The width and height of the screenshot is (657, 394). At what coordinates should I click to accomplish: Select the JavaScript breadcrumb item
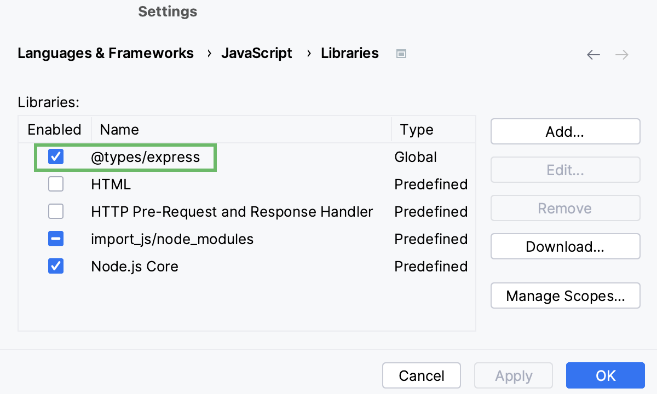point(257,53)
